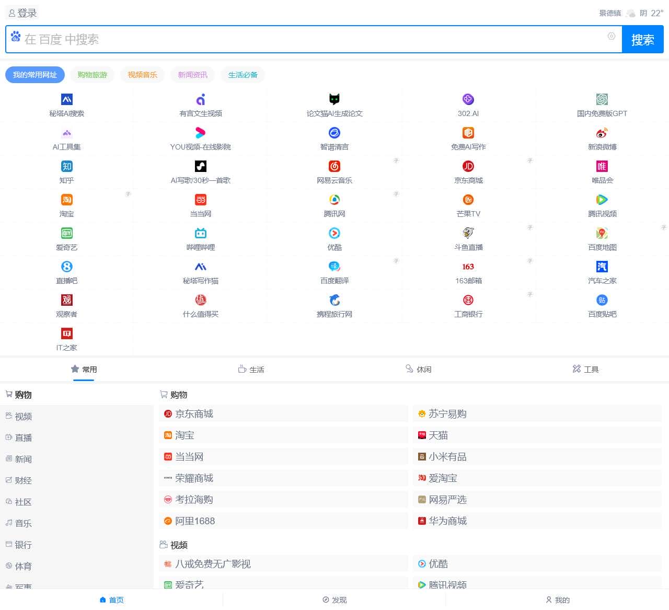Open the 华为商城 link
Image resolution: width=669 pixels, height=610 pixels.
537,521
